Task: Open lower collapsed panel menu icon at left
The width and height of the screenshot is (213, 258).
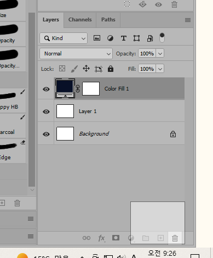Action: click(31, 236)
